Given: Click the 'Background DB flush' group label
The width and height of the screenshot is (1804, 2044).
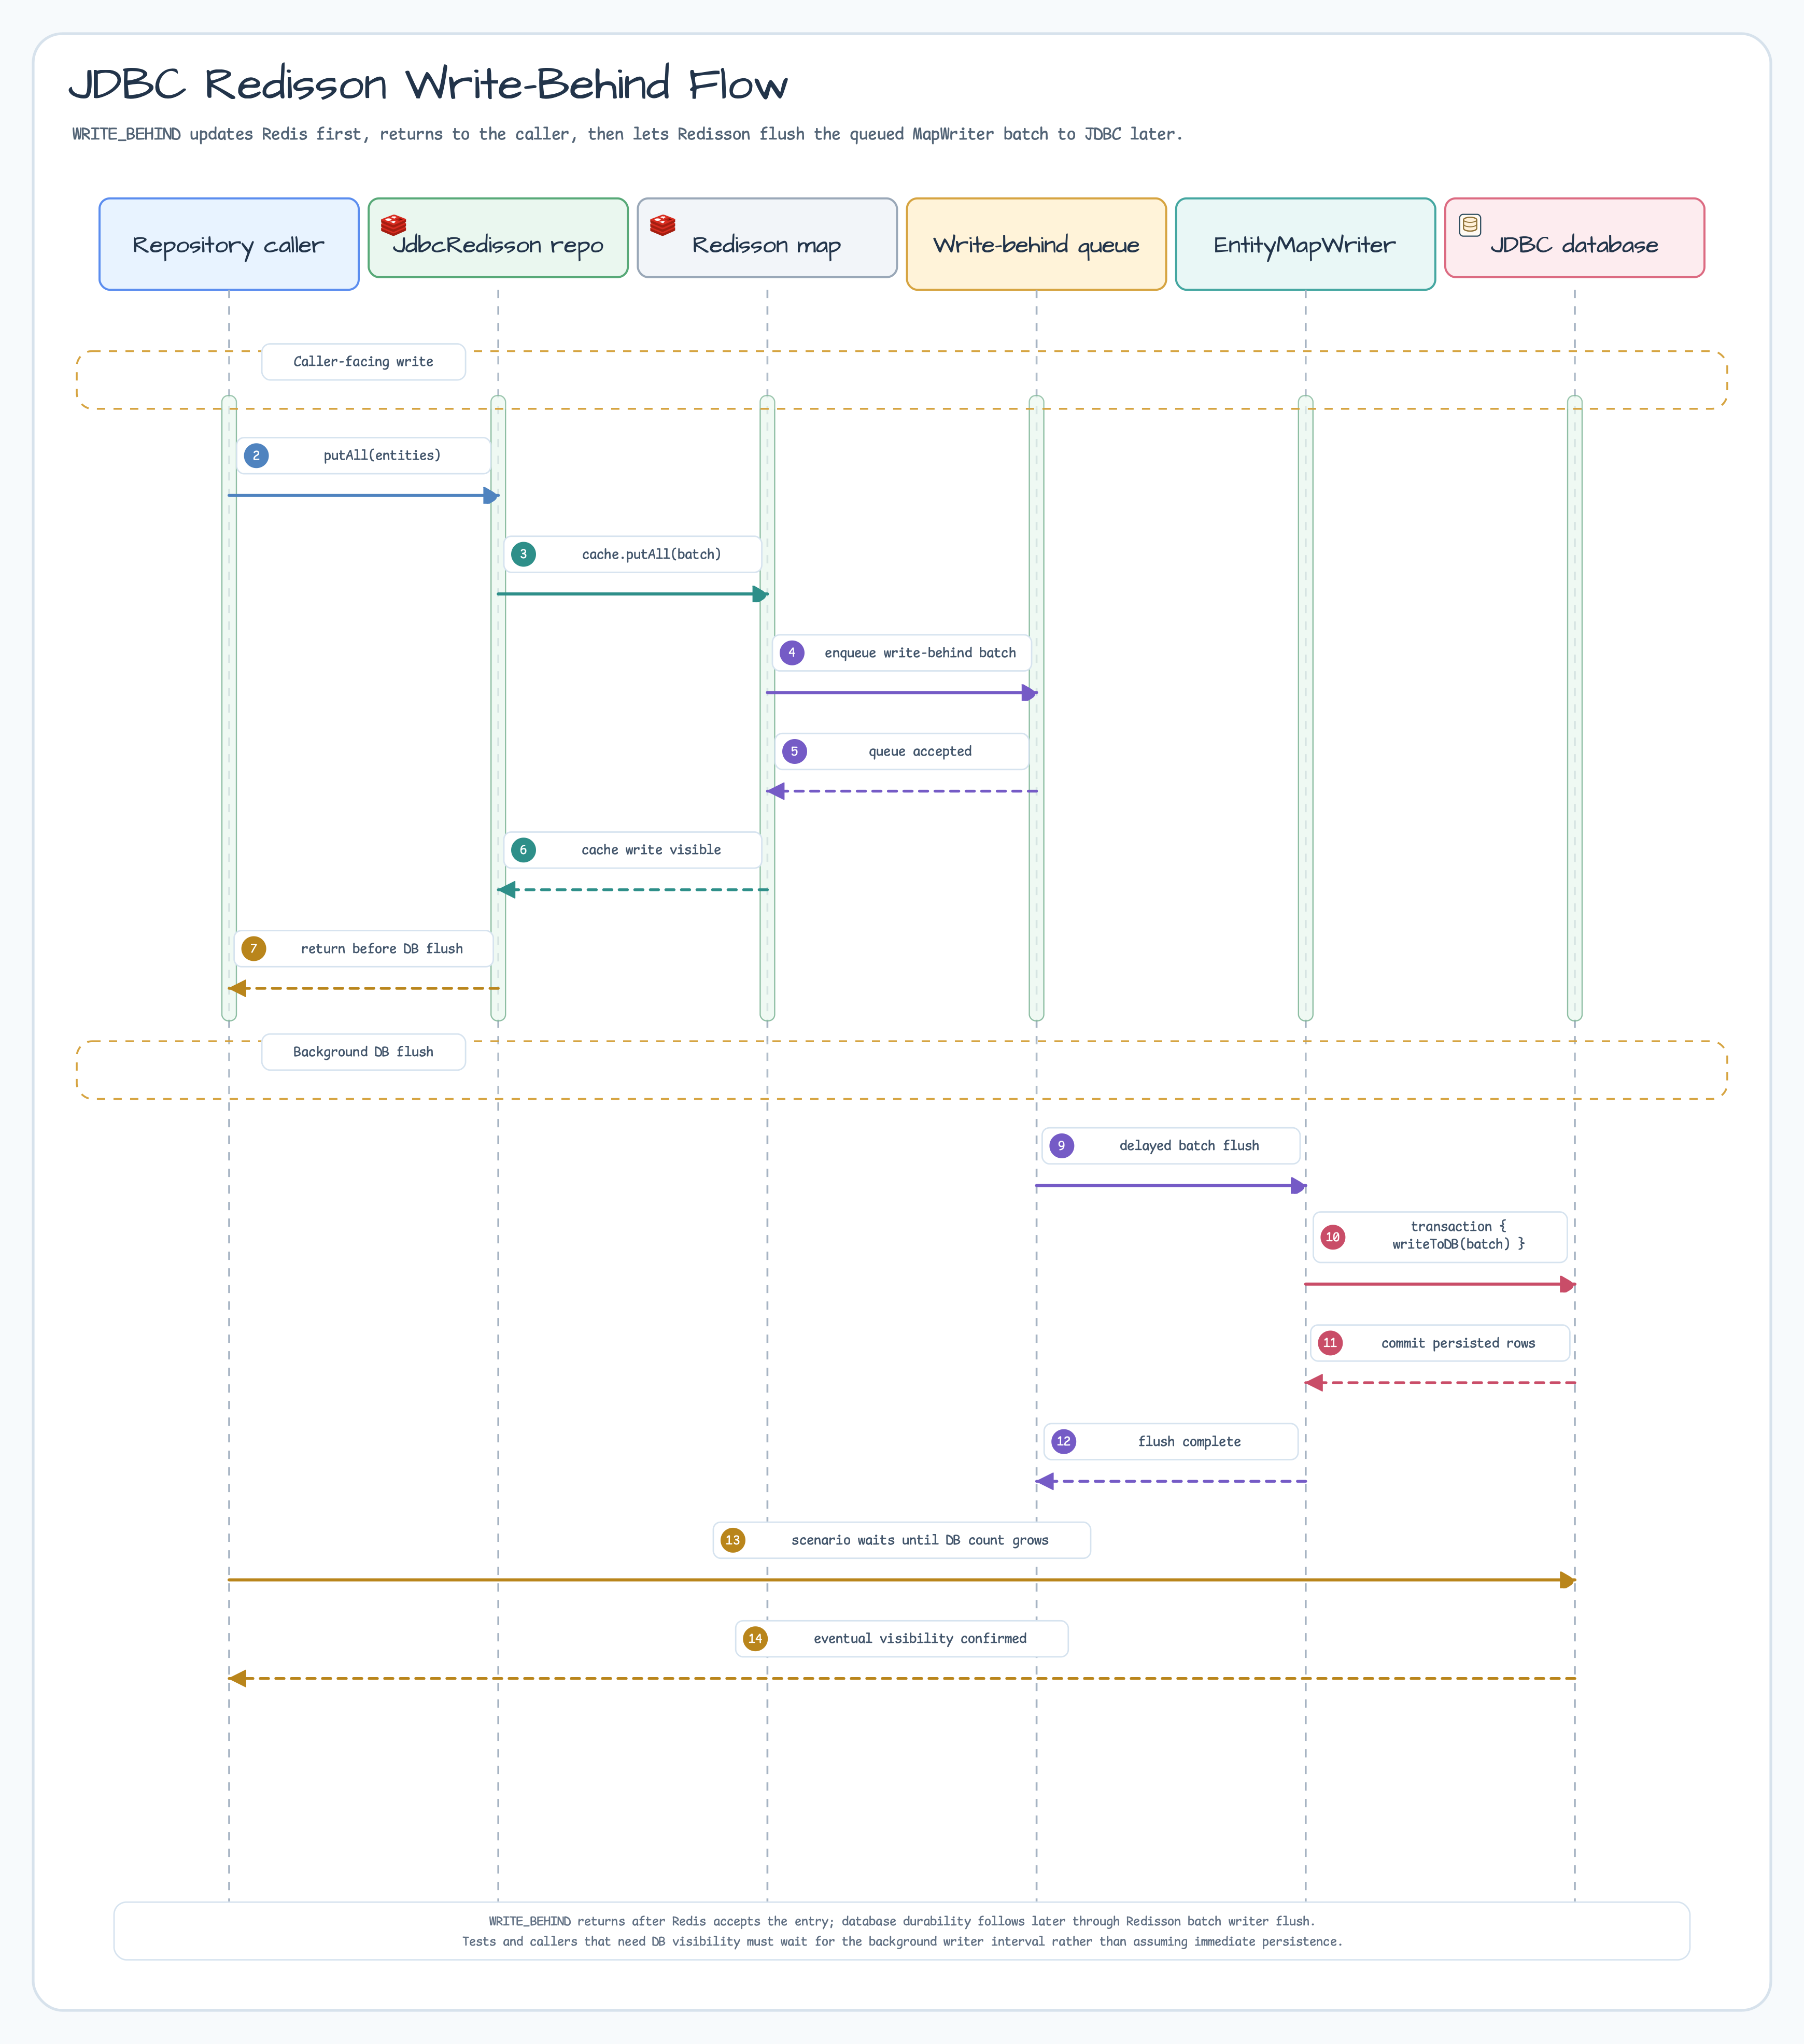Looking at the screenshot, I should click(x=363, y=1052).
